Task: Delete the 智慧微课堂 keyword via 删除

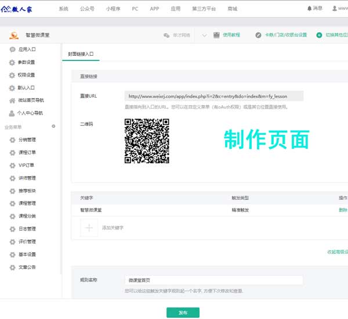Action: 343,210
